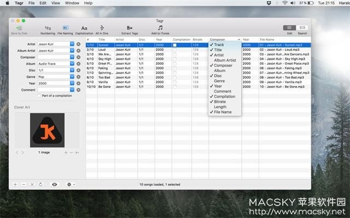Click the Genre input showing Pop
The width and height of the screenshot is (350, 218).
coord(54,77)
